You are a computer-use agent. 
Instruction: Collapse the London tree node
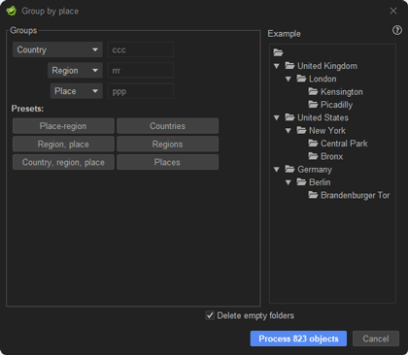point(289,79)
